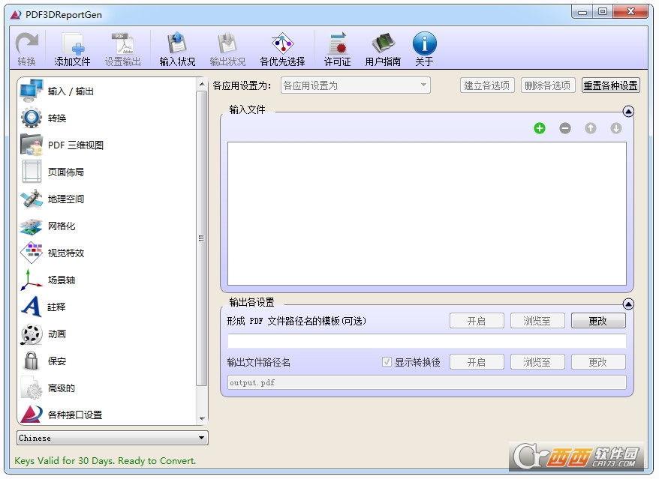Click 开启 button for 输出文件路径名
The width and height of the screenshot is (659, 479).
click(477, 362)
